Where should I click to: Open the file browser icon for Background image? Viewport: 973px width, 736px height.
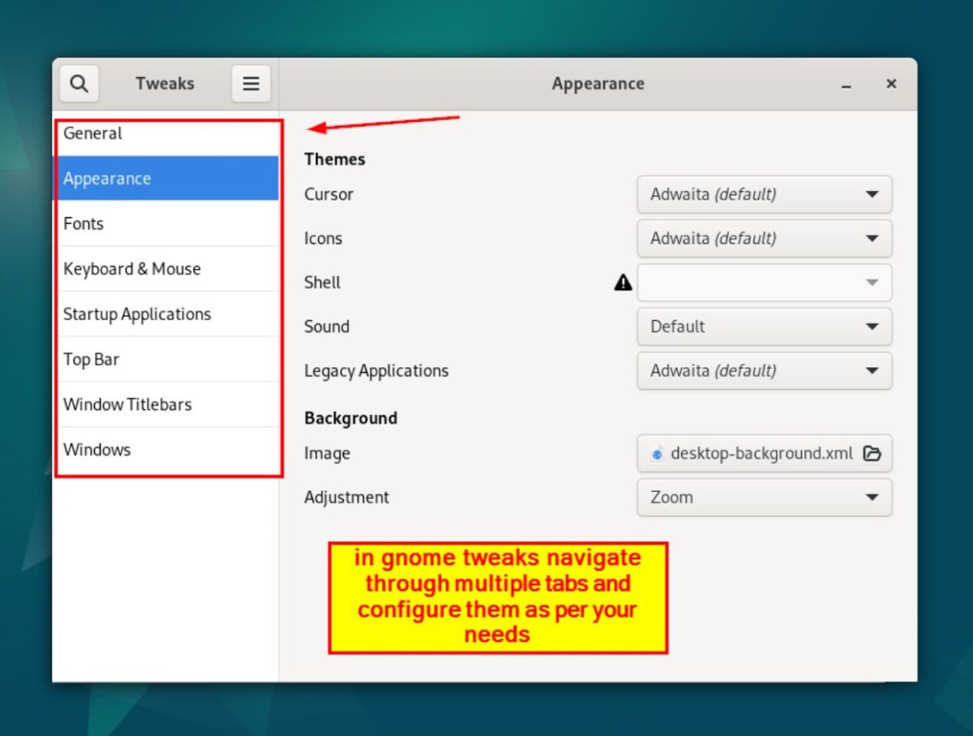click(x=872, y=454)
